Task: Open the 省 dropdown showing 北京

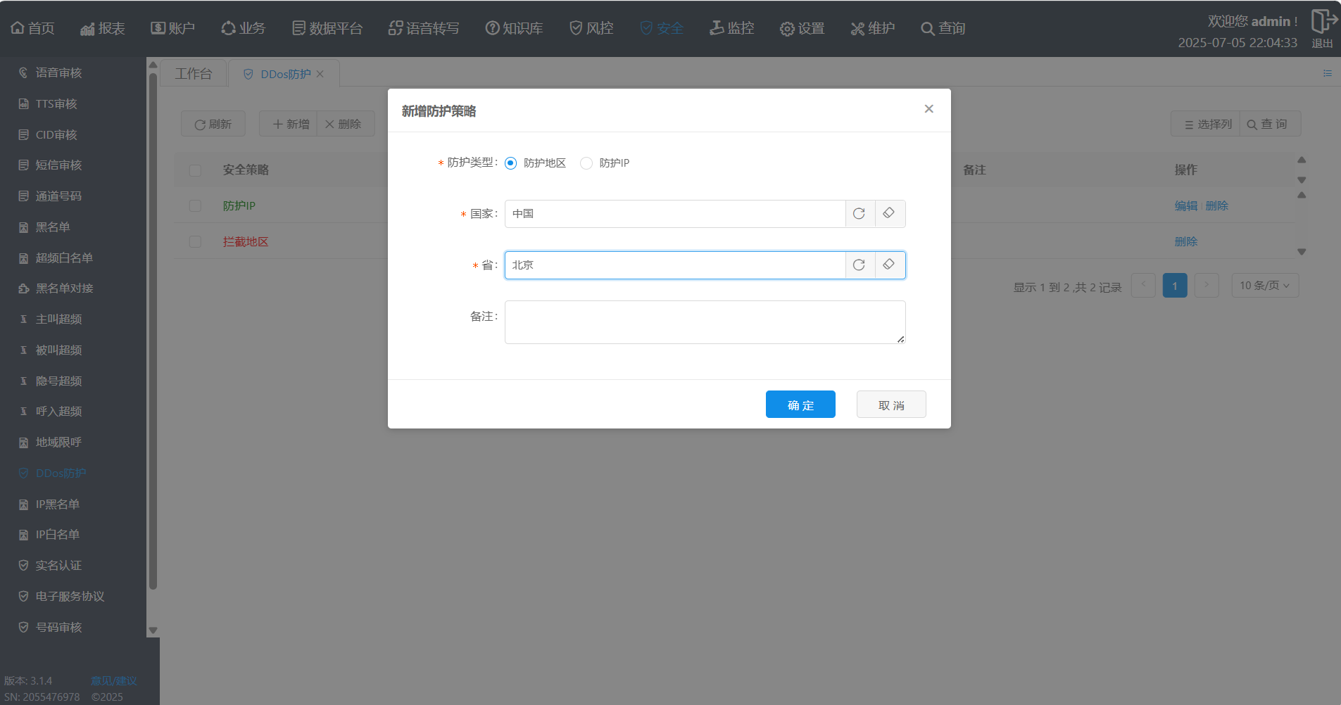Action: point(674,265)
